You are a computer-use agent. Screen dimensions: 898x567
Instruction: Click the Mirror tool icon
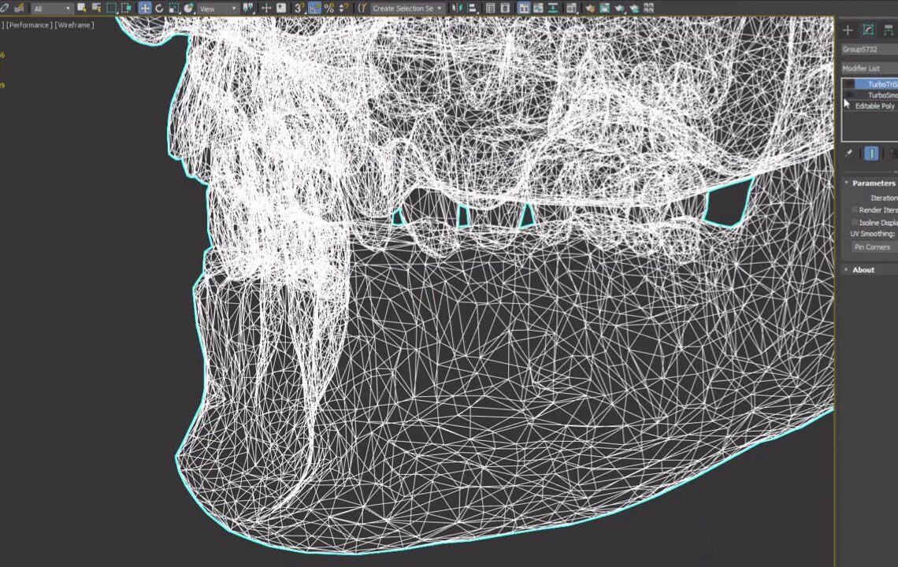pyautogui.click(x=457, y=7)
